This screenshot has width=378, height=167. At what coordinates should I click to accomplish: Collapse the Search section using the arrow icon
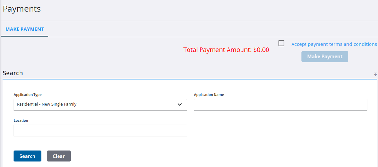(375, 74)
